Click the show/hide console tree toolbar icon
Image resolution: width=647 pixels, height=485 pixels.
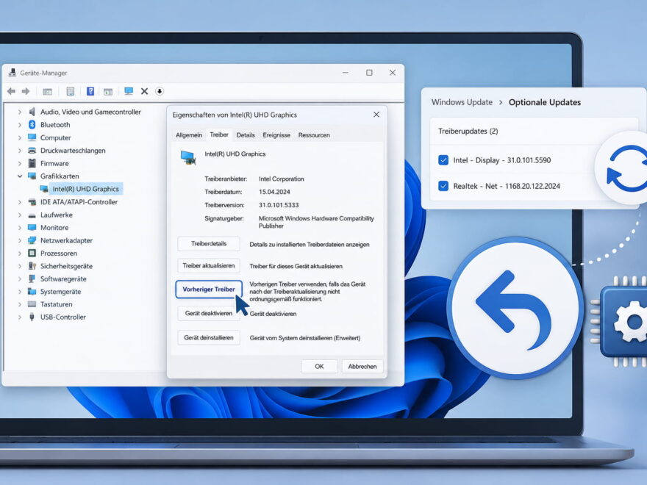(48, 91)
